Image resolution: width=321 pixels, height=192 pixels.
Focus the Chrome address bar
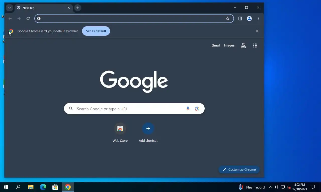134,18
